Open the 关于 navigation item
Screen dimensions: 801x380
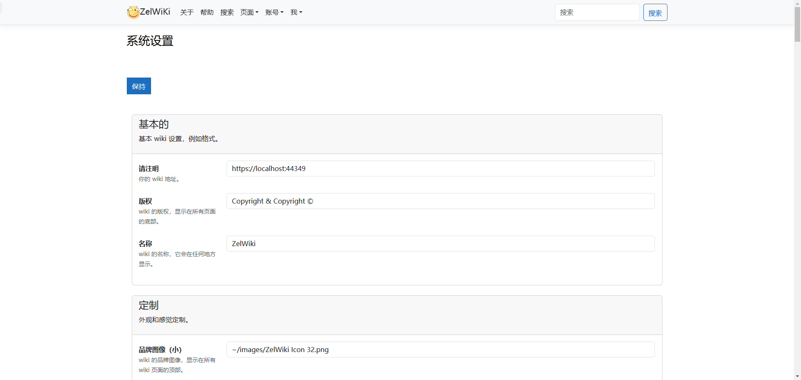(x=186, y=13)
